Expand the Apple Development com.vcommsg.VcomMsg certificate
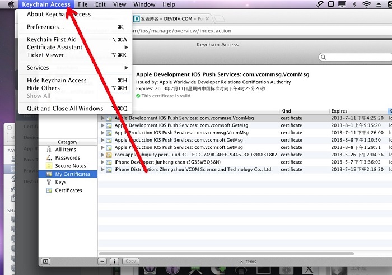 [102, 118]
